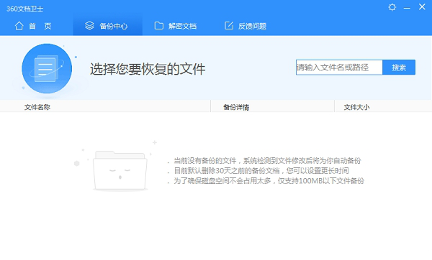
Task: Click the 文件大小 column header
Action: [x=356, y=107]
